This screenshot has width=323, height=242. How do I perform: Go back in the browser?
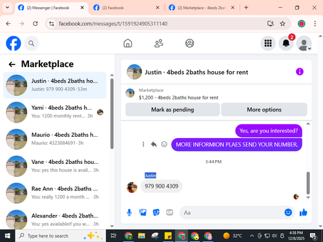pyautogui.click(x=8, y=23)
